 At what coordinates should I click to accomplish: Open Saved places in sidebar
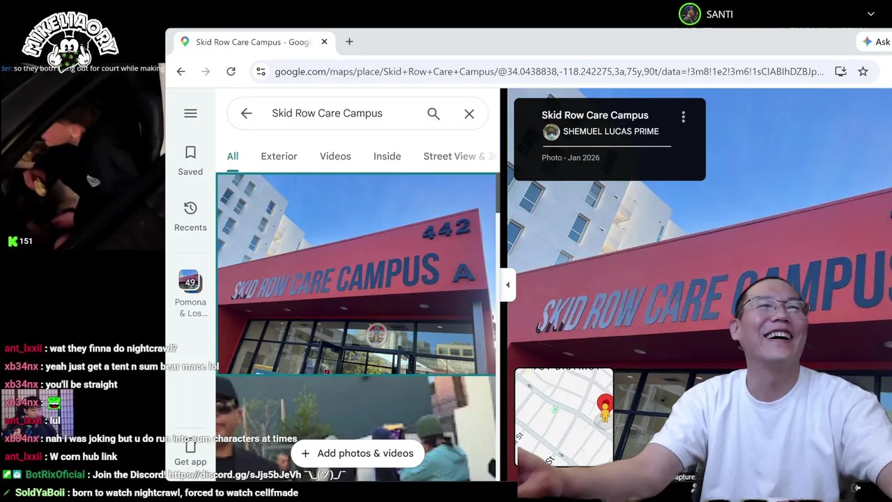point(190,160)
